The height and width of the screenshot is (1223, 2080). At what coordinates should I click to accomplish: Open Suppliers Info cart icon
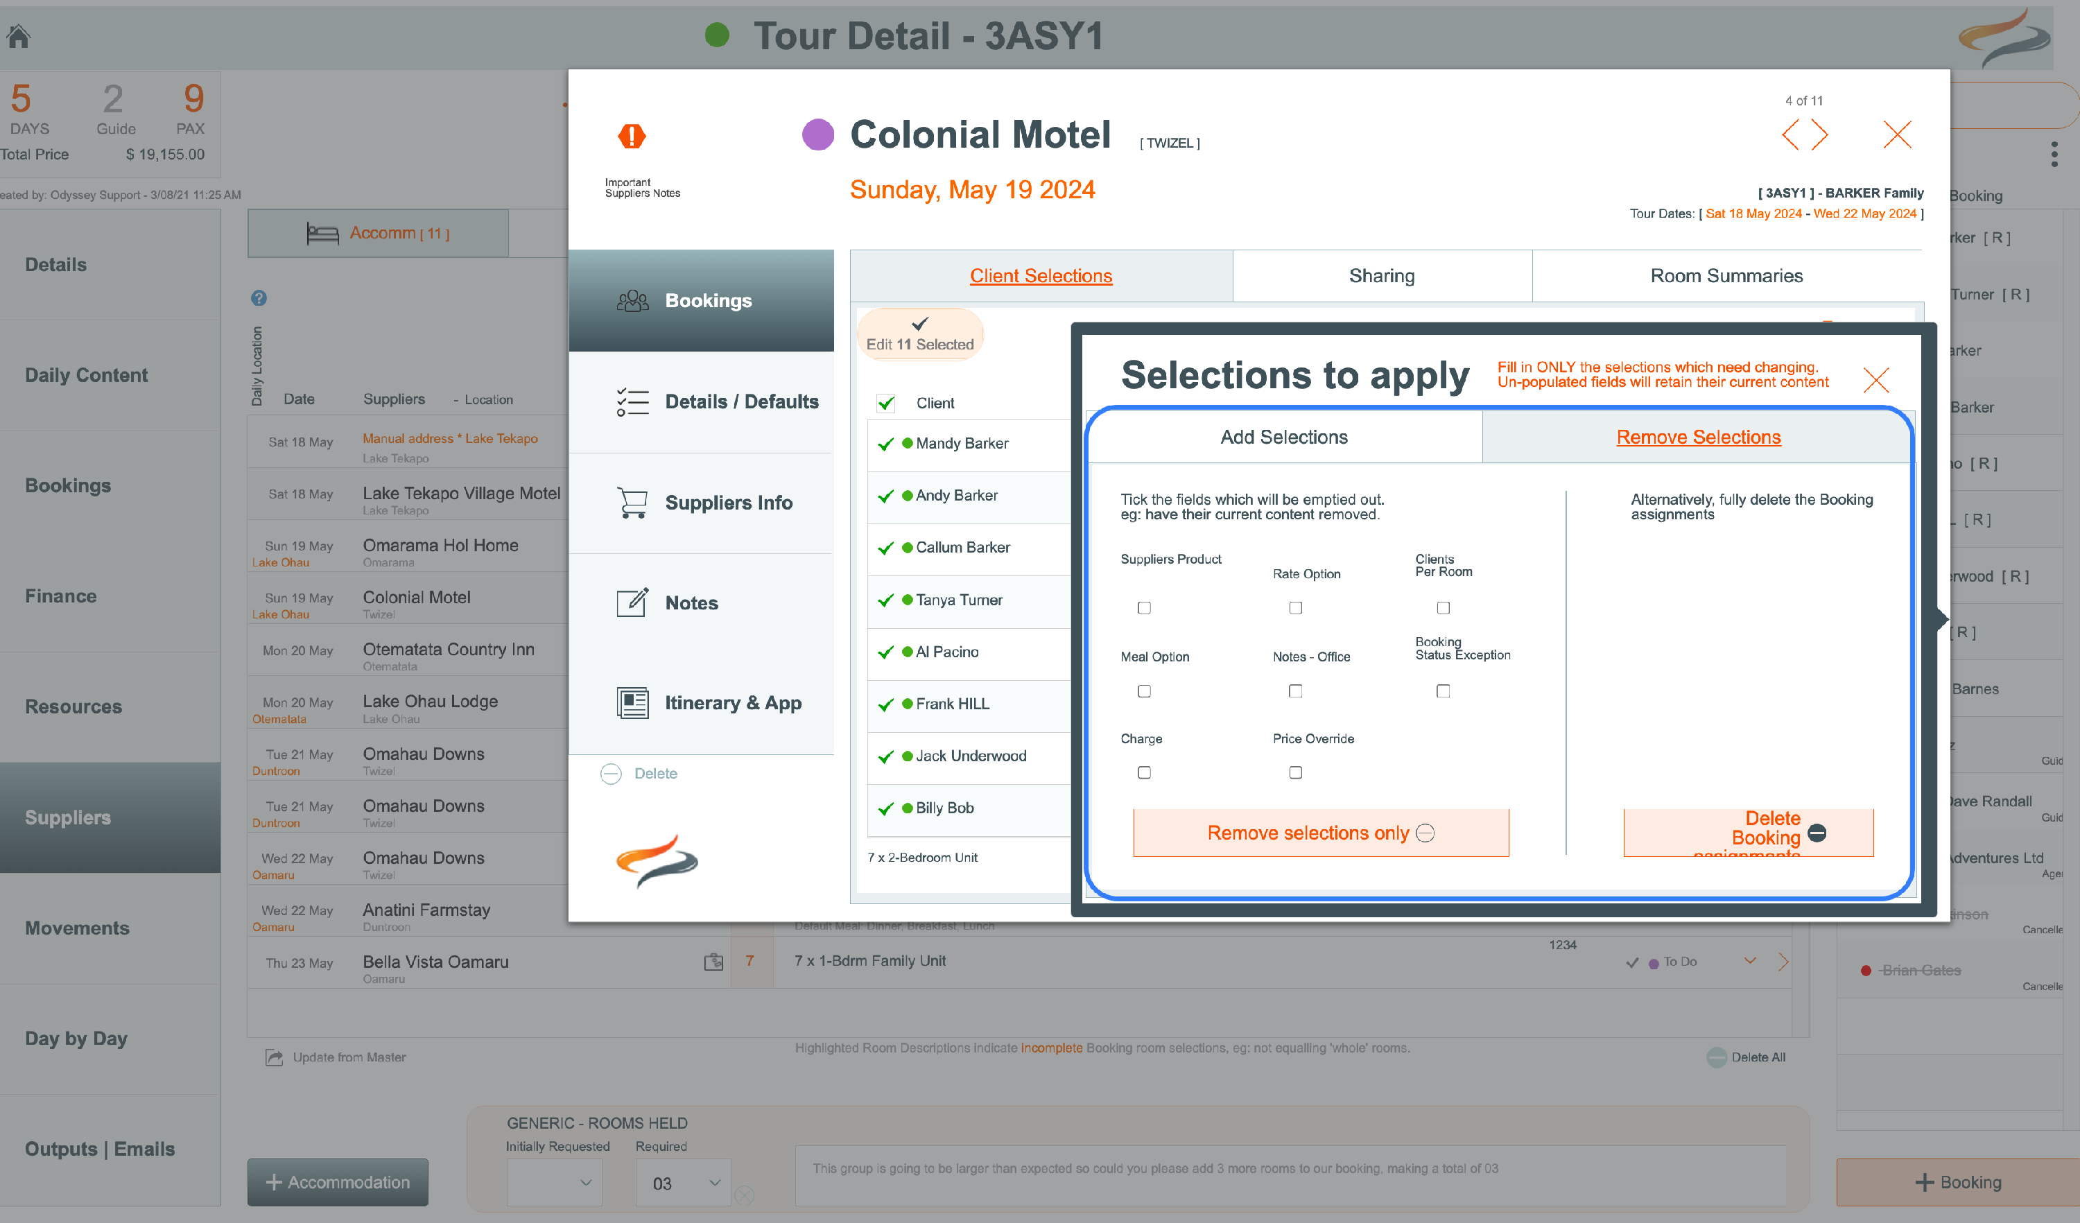[x=632, y=502]
